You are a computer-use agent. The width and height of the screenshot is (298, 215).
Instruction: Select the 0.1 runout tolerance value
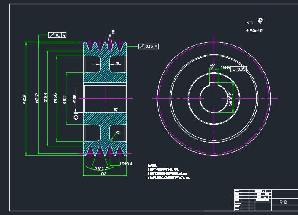click(x=58, y=35)
